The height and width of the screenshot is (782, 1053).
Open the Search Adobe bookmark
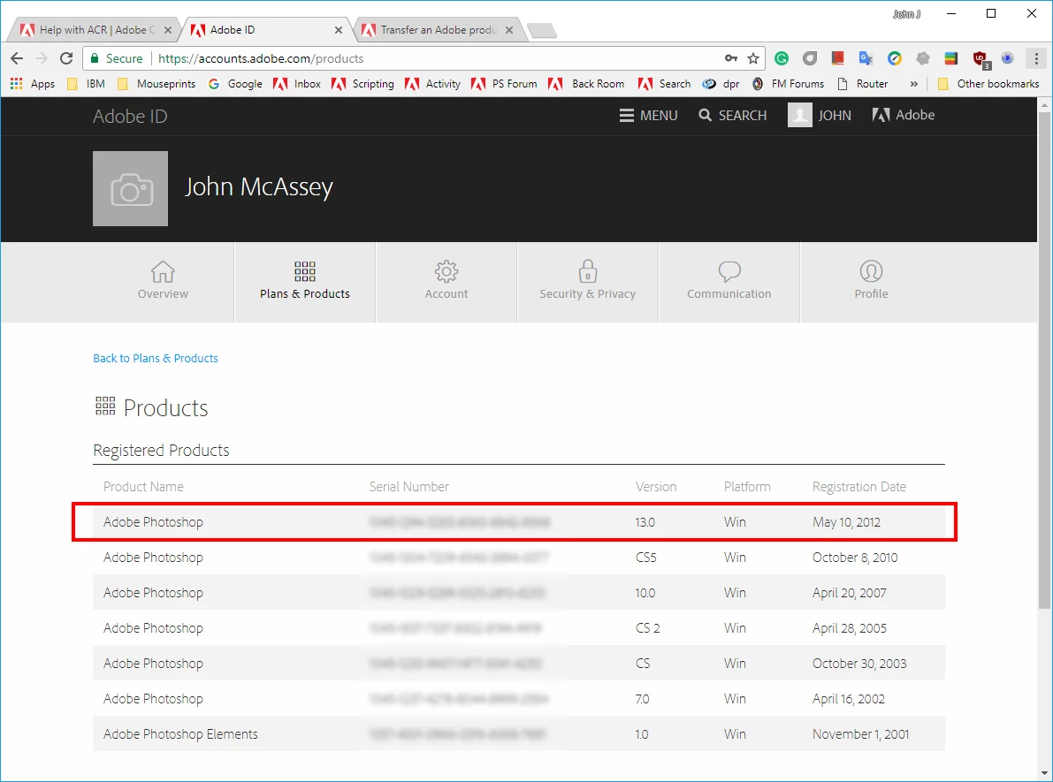pyautogui.click(x=664, y=84)
